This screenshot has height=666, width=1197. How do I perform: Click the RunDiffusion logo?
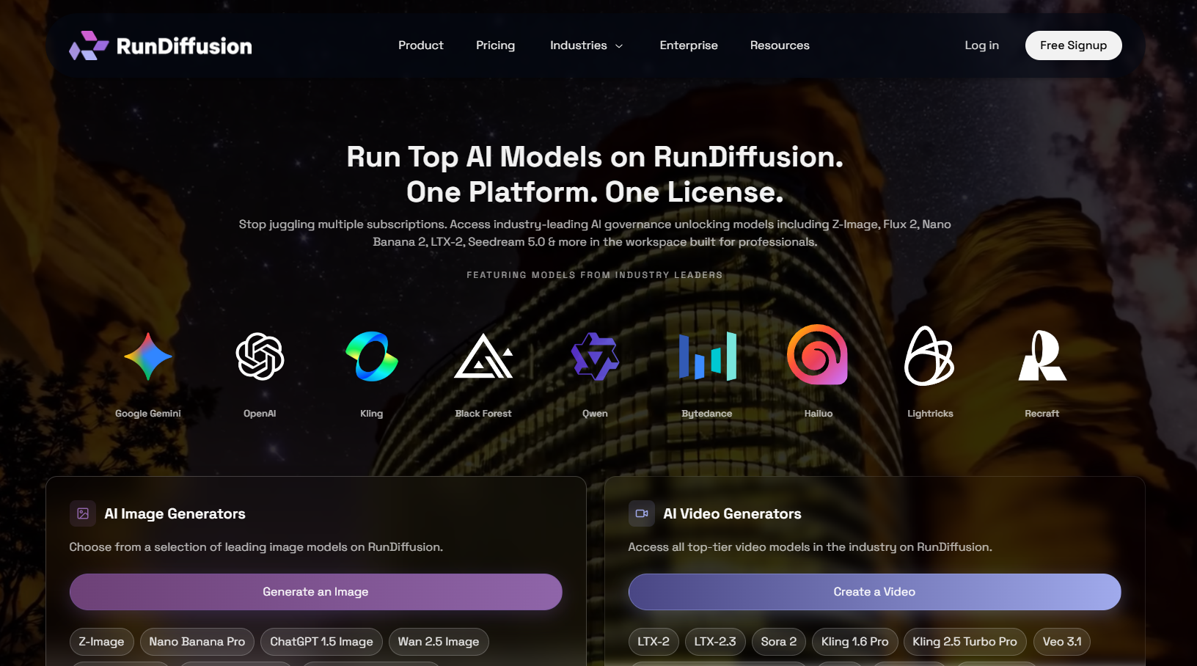pos(161,45)
